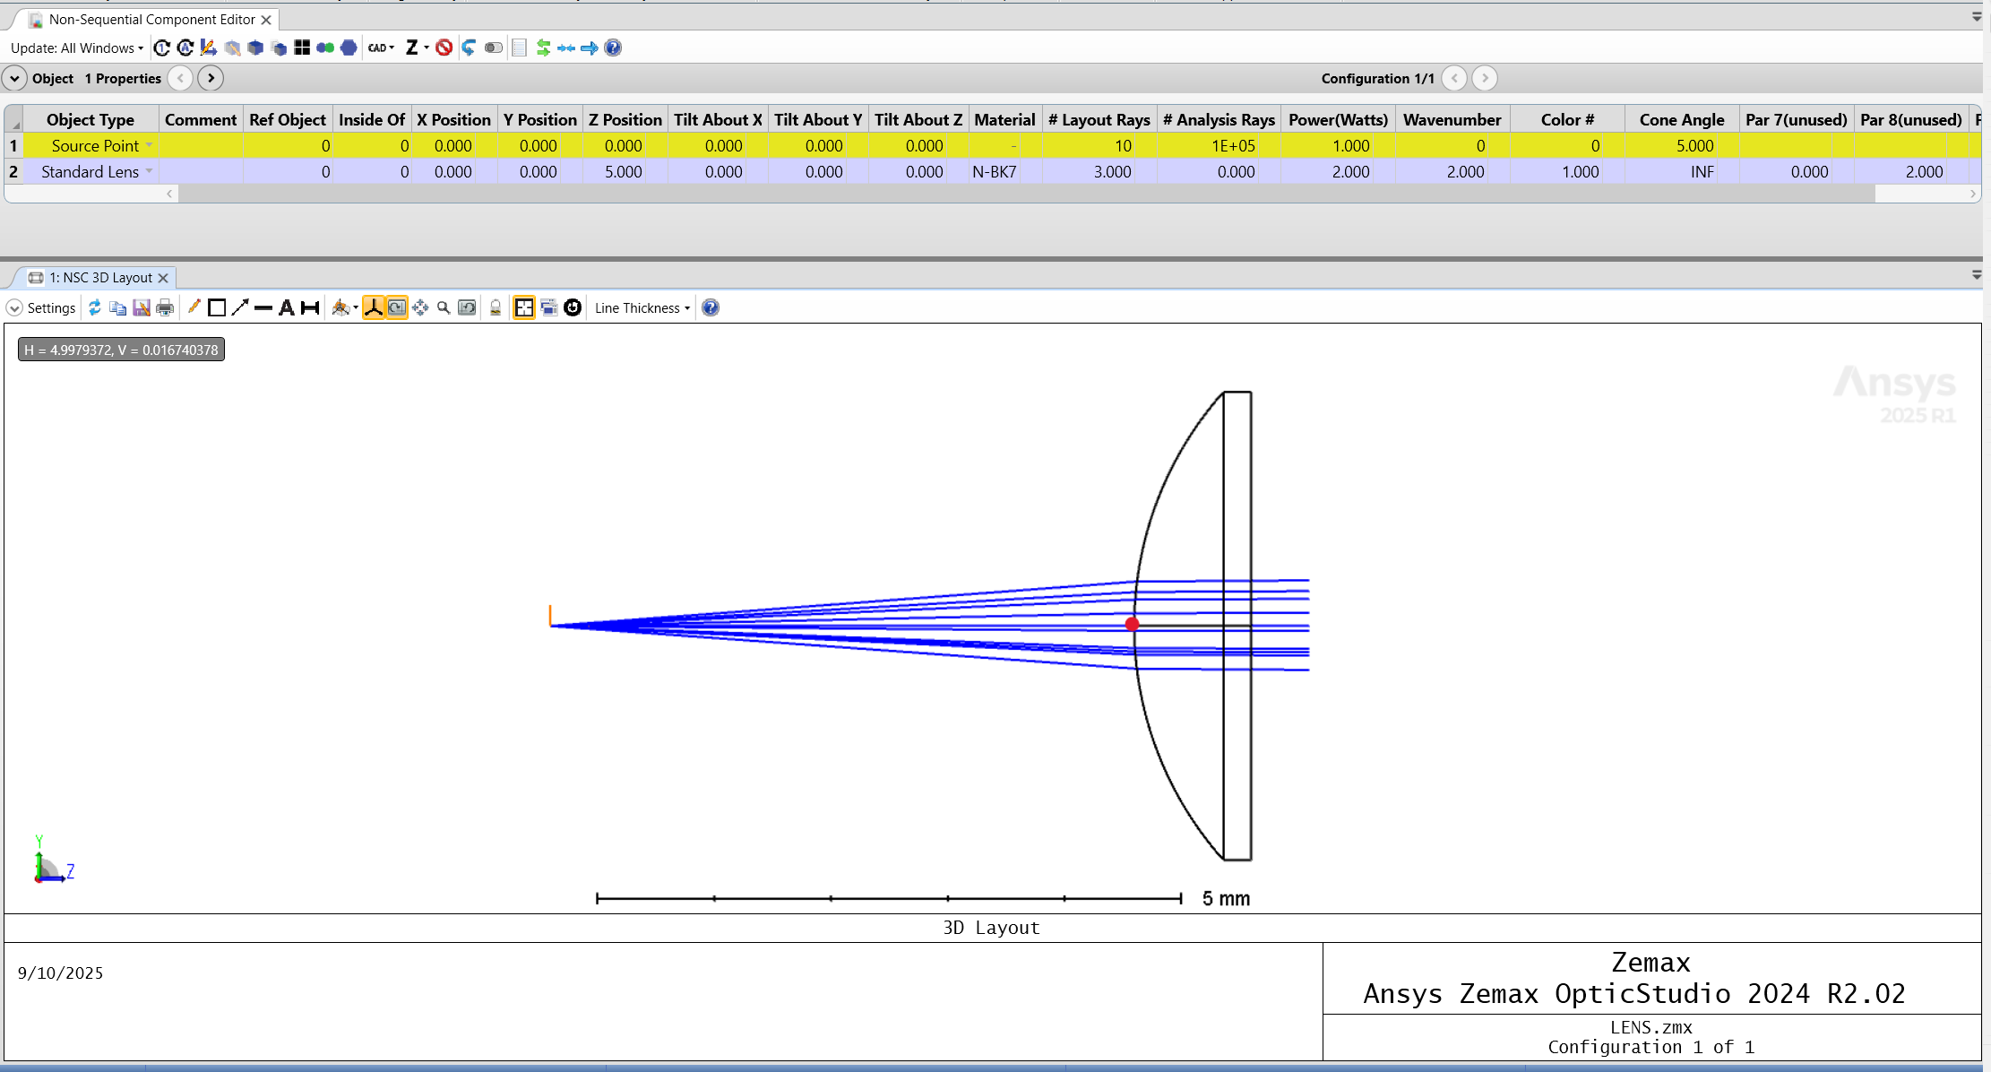Copy the layout image to clipboard

pos(117,307)
